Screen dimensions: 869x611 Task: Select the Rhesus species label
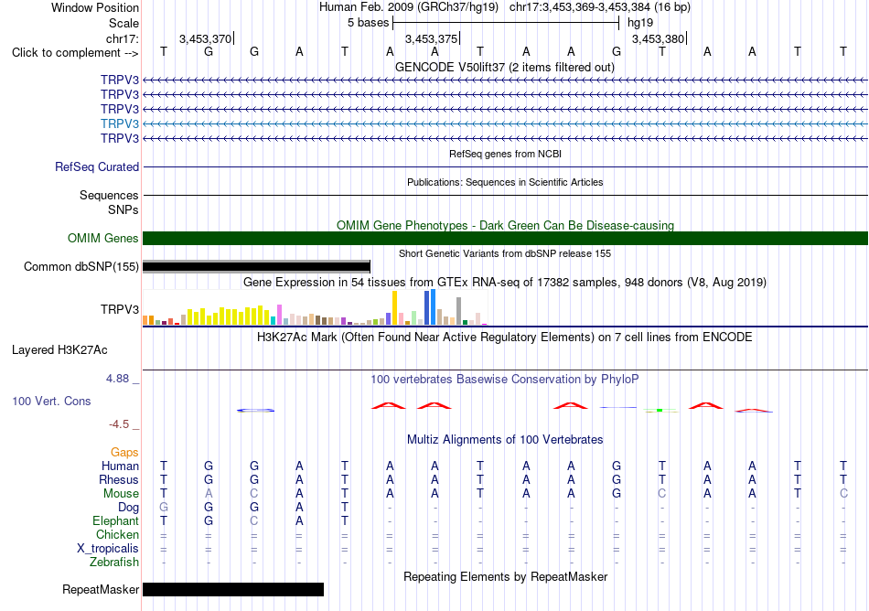click(119, 479)
